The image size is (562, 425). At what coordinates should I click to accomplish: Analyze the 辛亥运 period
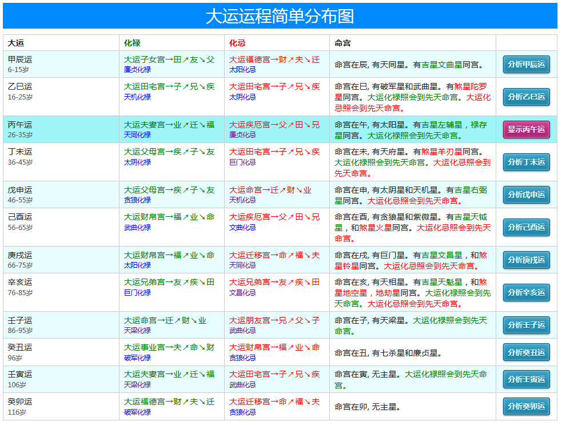526,293
